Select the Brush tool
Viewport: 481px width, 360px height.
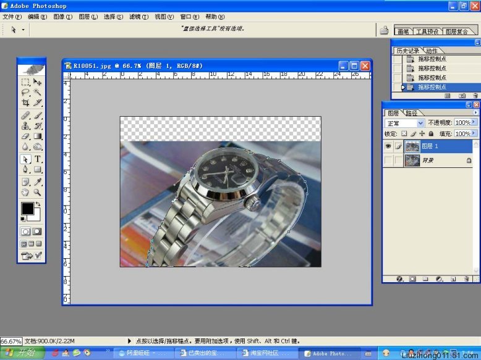tap(38, 115)
